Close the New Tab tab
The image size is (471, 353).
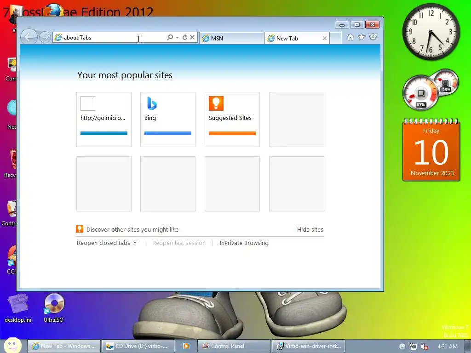(324, 39)
